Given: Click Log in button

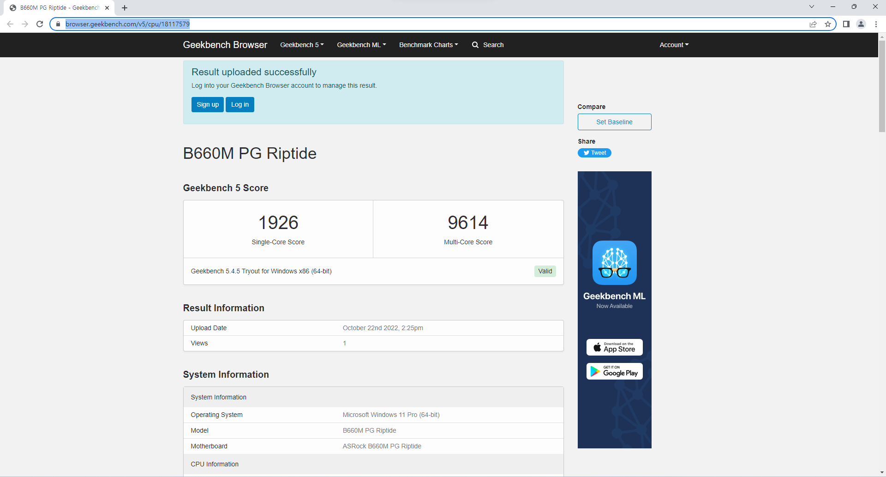Looking at the screenshot, I should [x=240, y=104].
